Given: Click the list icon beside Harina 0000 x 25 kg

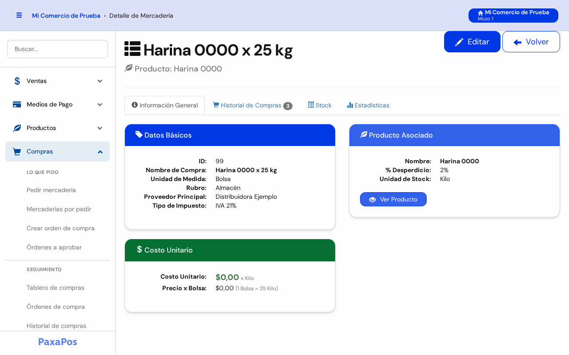Looking at the screenshot, I should pyautogui.click(x=132, y=49).
